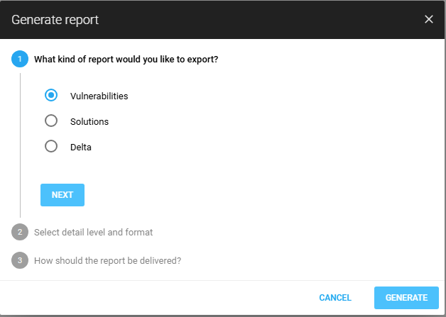Click 'What kind of report' step heading
Viewport: 446px width, 317px height.
(126, 60)
